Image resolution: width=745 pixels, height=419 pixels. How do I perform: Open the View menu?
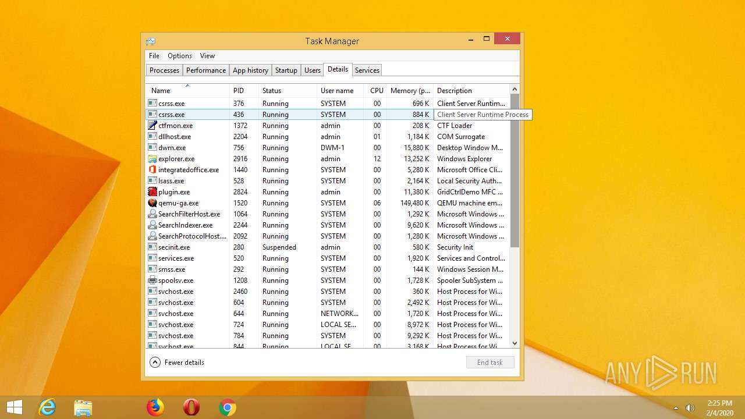pos(208,56)
